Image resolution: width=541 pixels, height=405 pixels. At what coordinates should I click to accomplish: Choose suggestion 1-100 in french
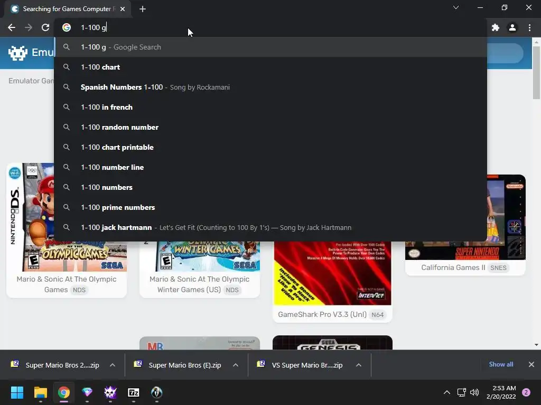point(270,107)
